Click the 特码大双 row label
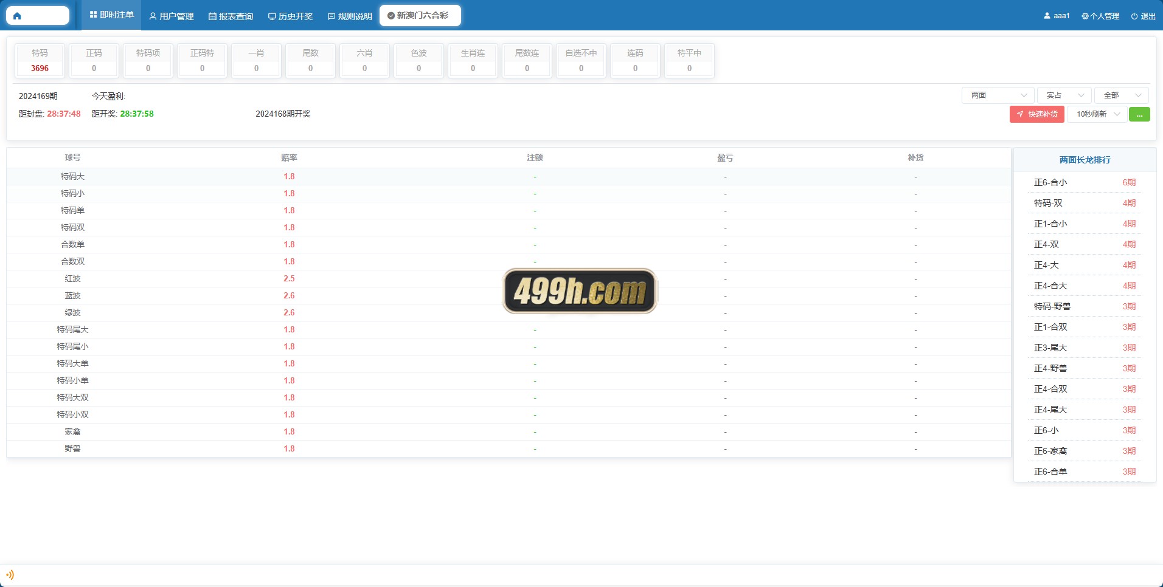Screen dimensions: 1163x587 (x=72, y=397)
